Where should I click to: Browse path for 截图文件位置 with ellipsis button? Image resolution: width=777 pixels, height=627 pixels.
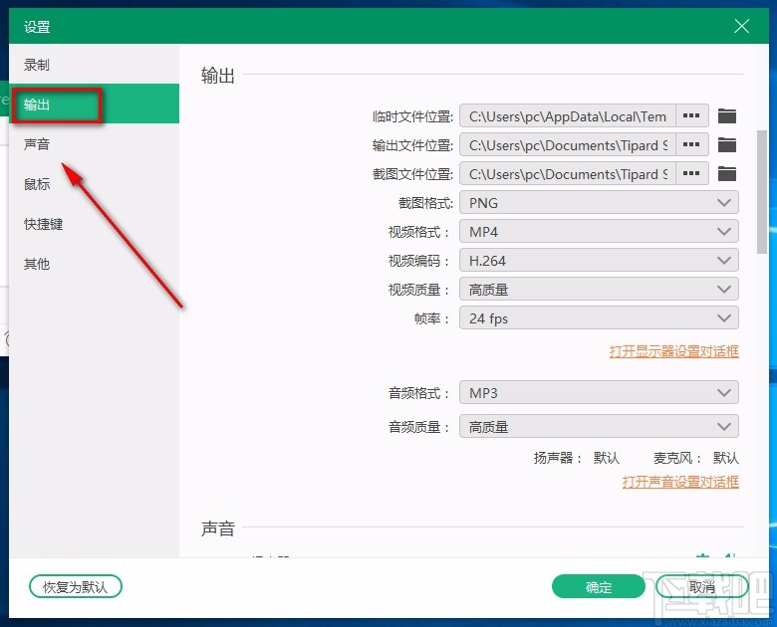point(691,173)
